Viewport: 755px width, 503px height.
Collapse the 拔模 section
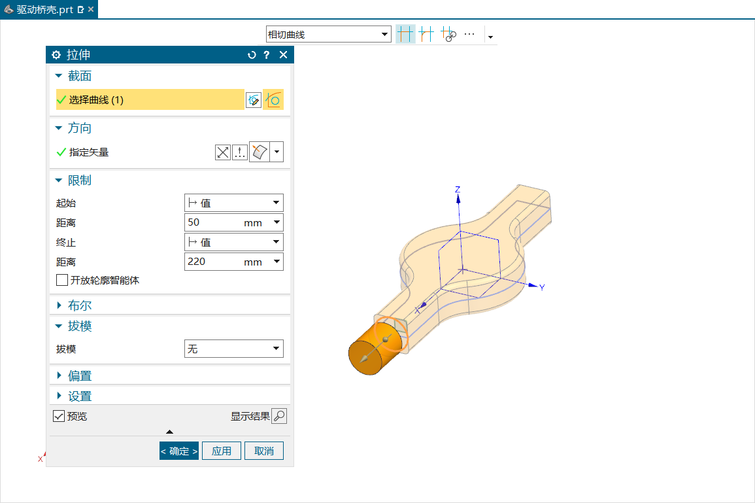pos(59,326)
